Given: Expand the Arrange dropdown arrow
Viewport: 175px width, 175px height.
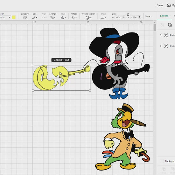Looking at the screenshot, I should [x=55, y=17].
